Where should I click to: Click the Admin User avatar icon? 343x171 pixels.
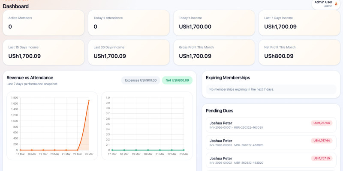coord(336,4)
